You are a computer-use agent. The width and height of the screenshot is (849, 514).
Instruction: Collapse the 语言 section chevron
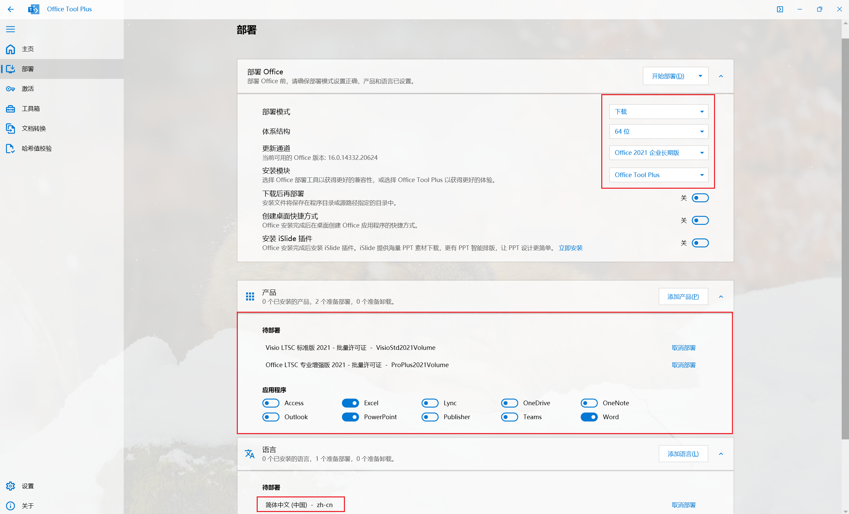(721, 454)
